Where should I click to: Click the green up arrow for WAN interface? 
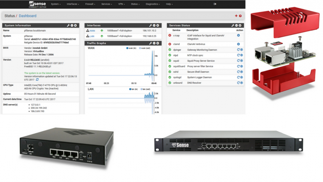tap(102, 31)
